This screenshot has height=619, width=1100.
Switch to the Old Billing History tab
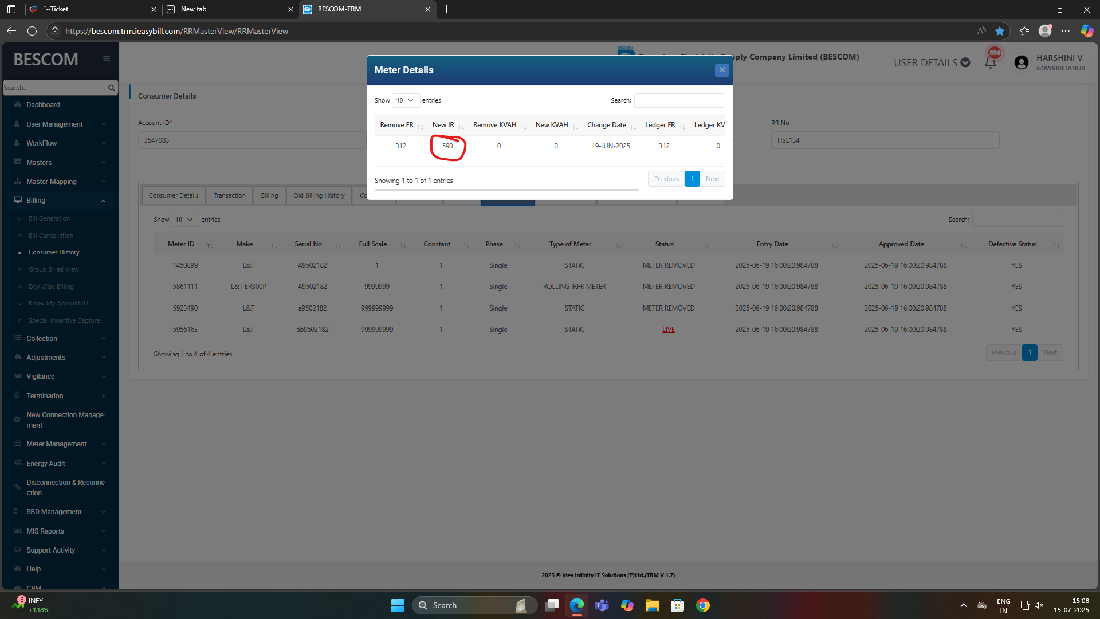[x=319, y=195]
